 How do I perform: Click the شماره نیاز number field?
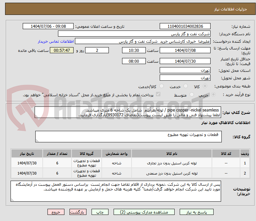pos(185,26)
